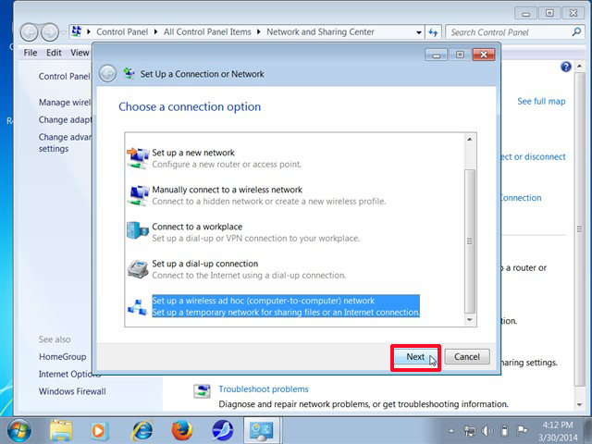Open Change adapter settings sidebar link
The image size is (592, 444).
[65, 119]
